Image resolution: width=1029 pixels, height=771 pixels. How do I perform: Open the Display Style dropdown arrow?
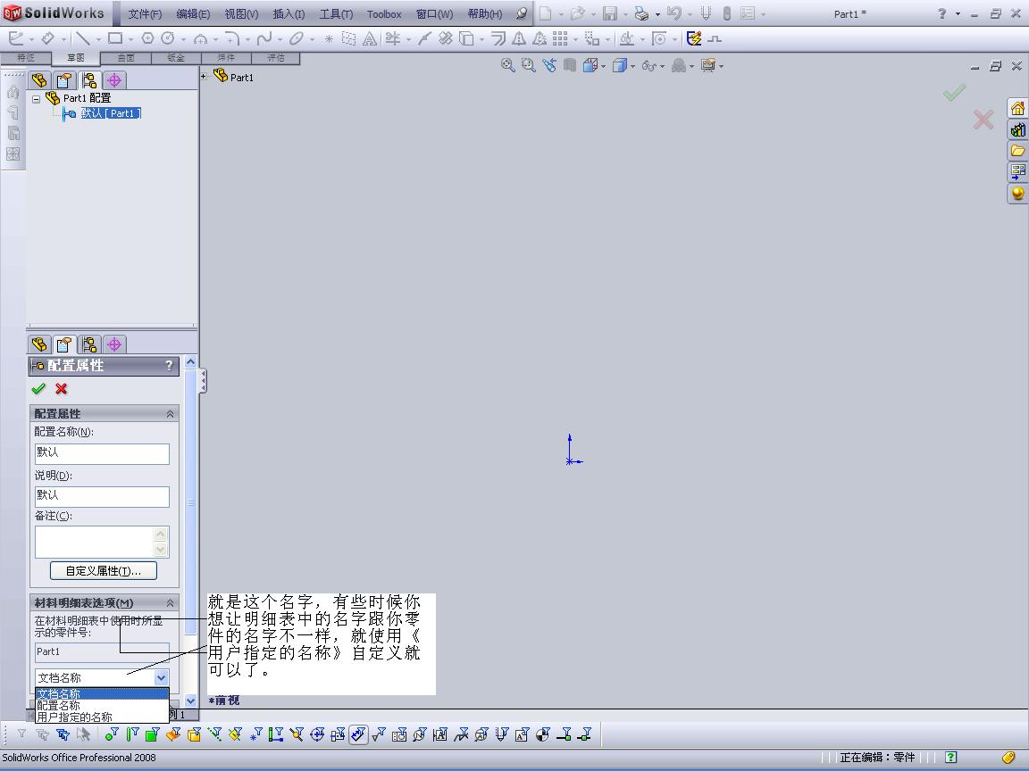[x=632, y=65]
